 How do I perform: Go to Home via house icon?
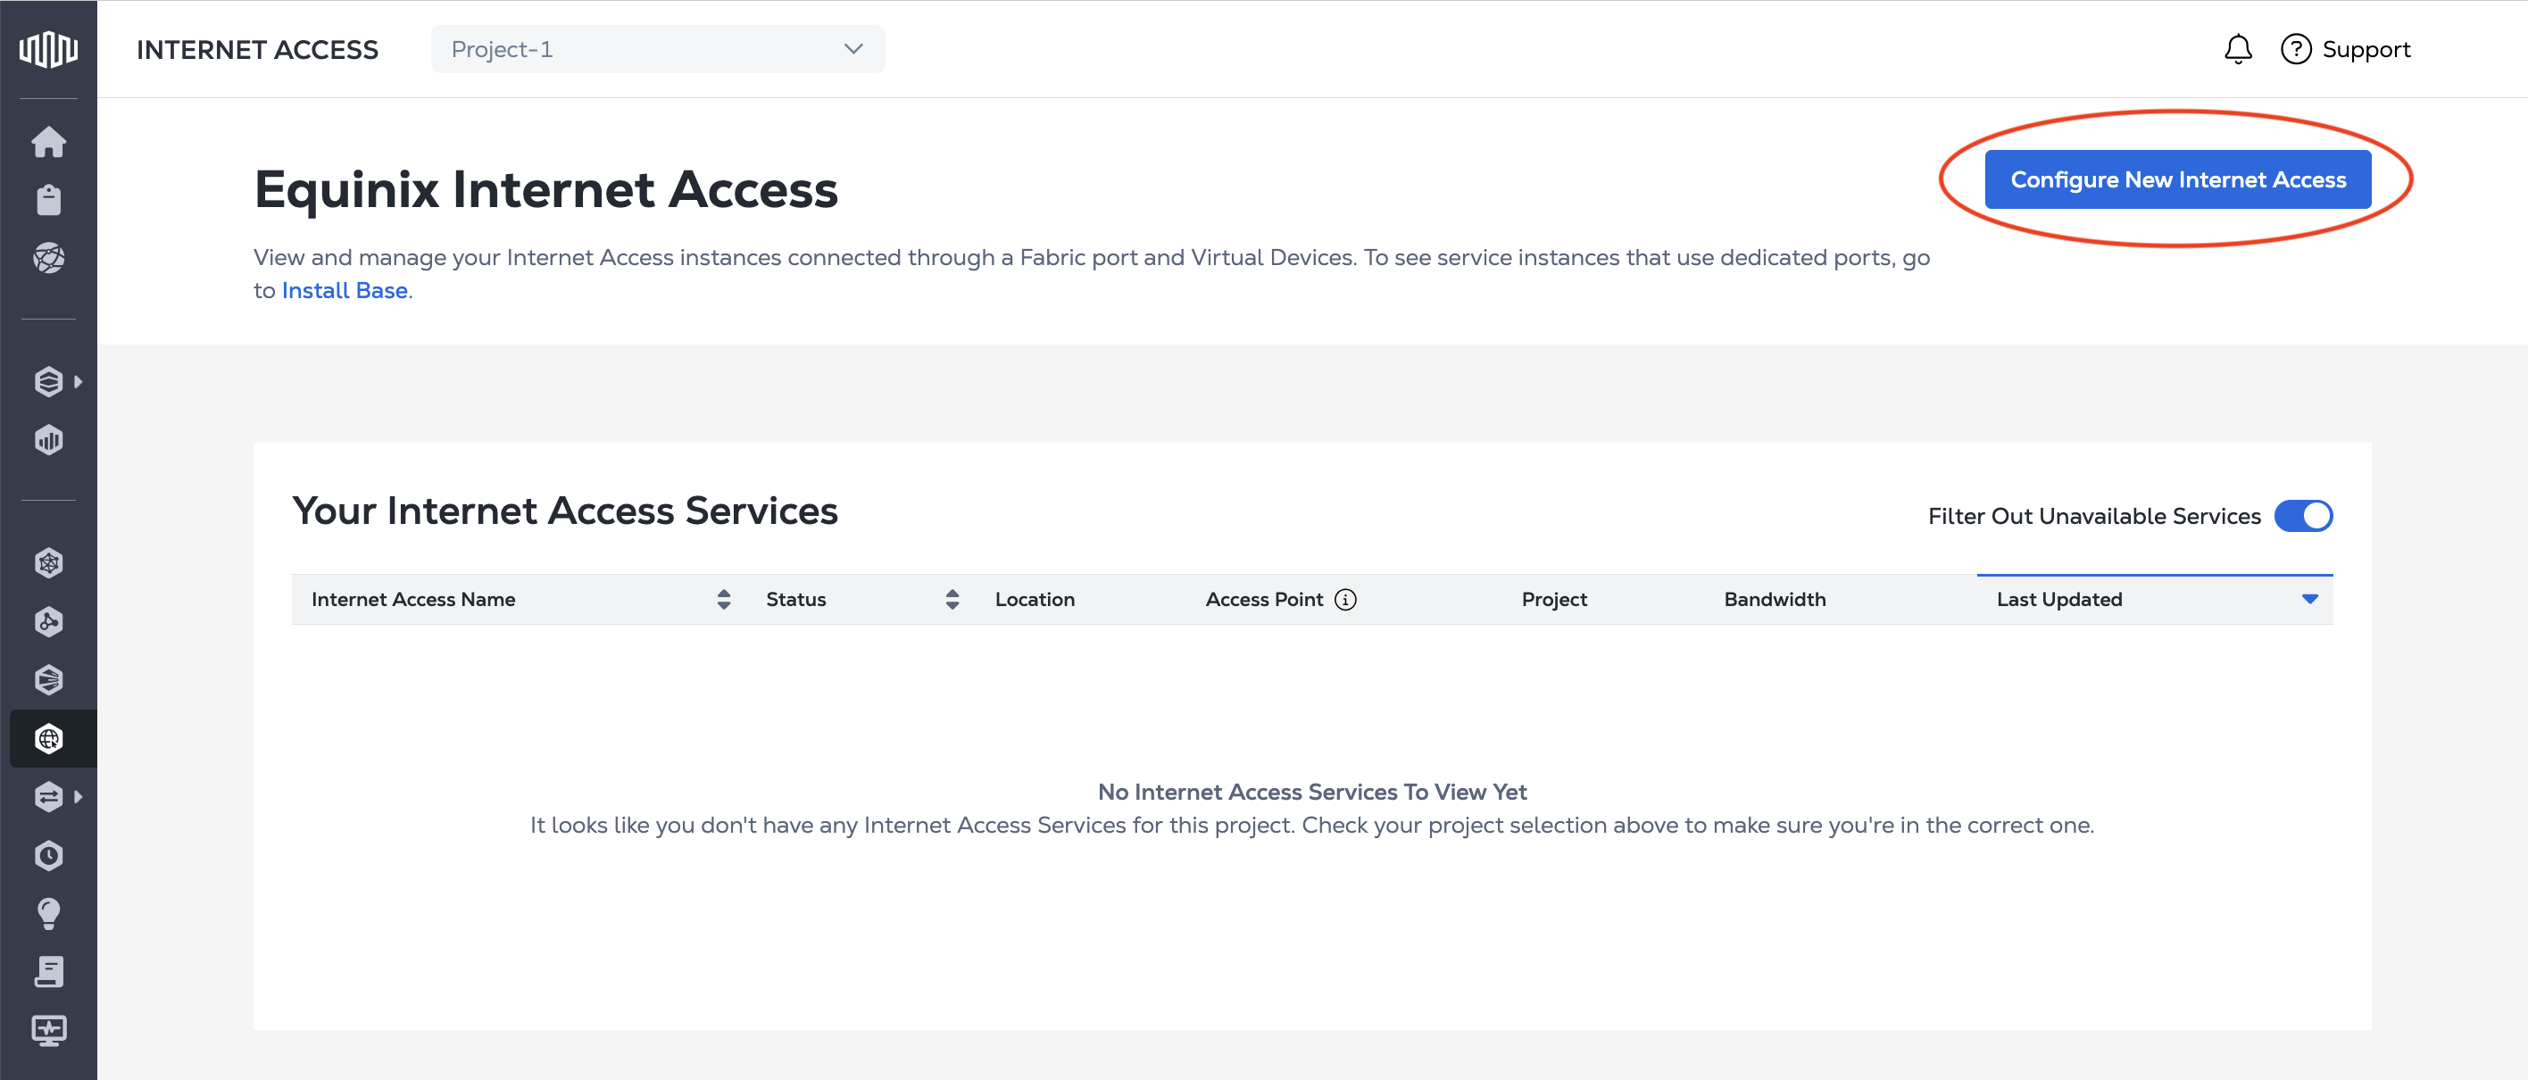tap(48, 142)
